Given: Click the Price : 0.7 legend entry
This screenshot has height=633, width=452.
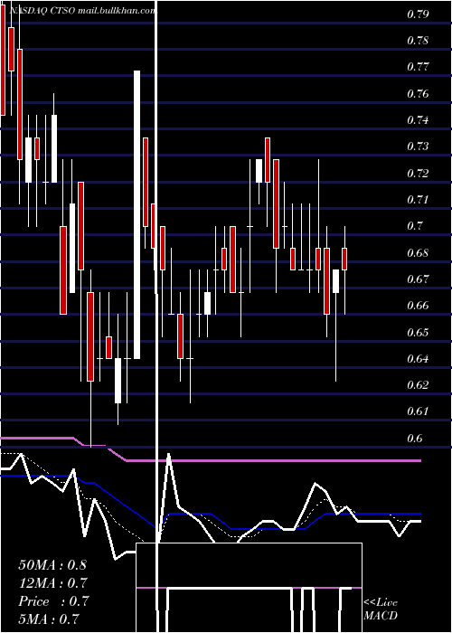Looking at the screenshot, I should click(53, 601).
